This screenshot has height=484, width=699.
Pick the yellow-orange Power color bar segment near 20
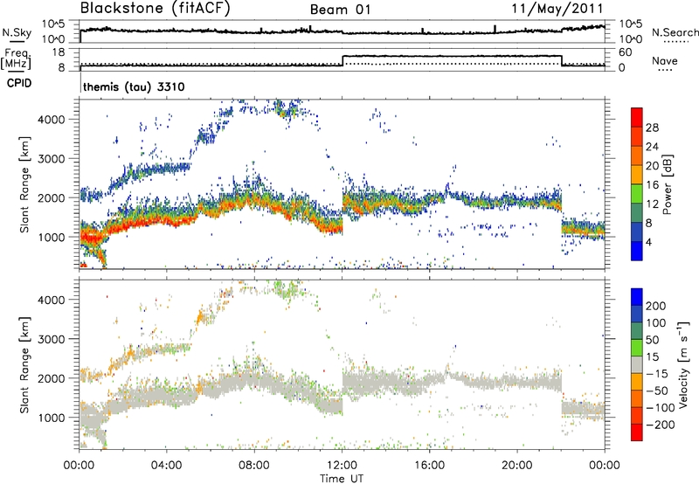point(637,174)
